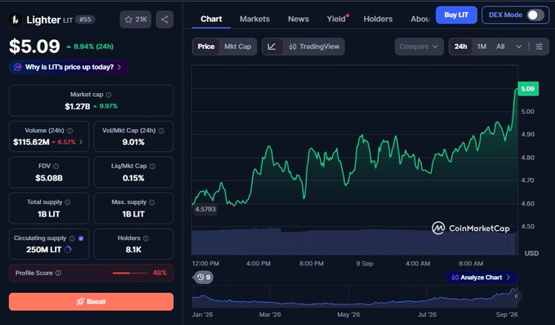Expand Volume (24h) details arrow
The image size is (555, 325).
81,142
